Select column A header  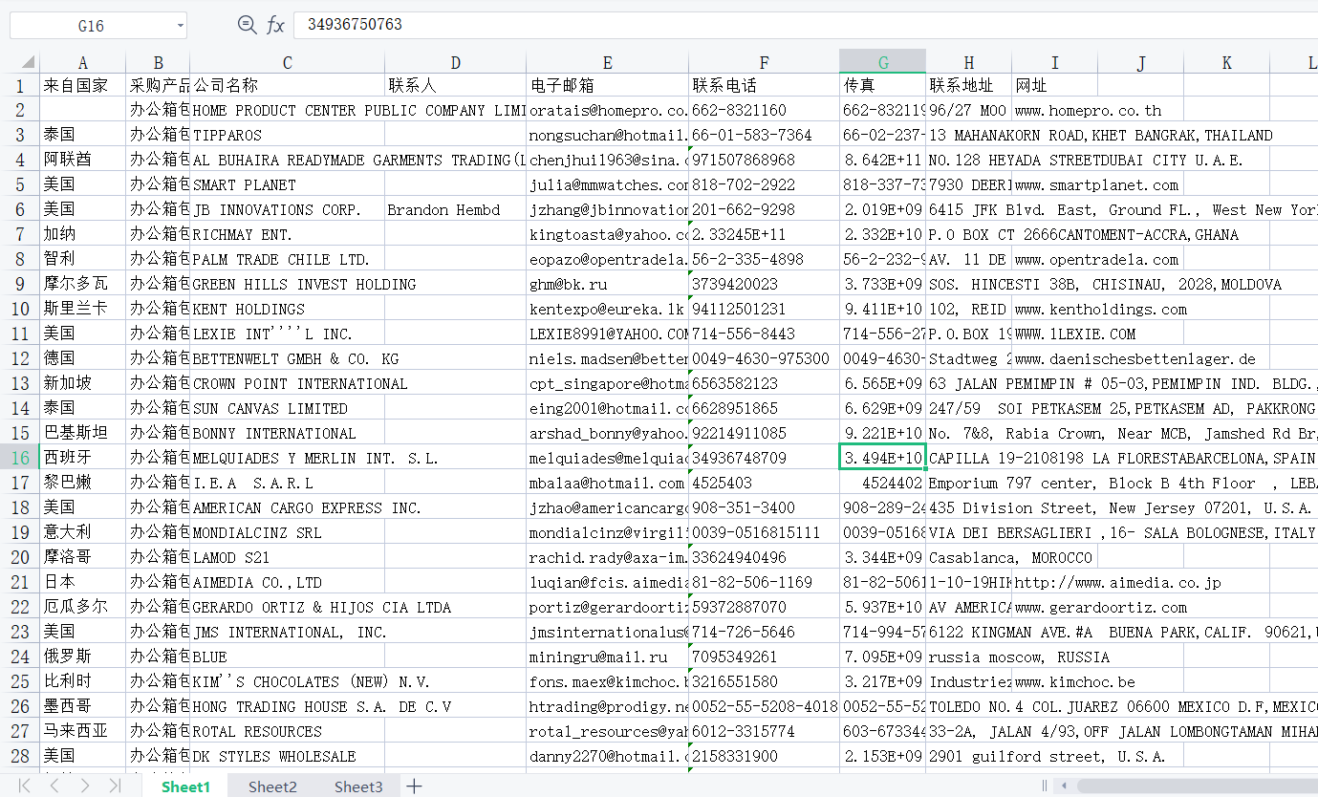(x=82, y=62)
